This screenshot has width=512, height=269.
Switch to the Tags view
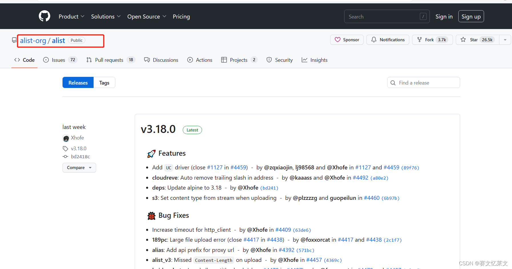[104, 83]
